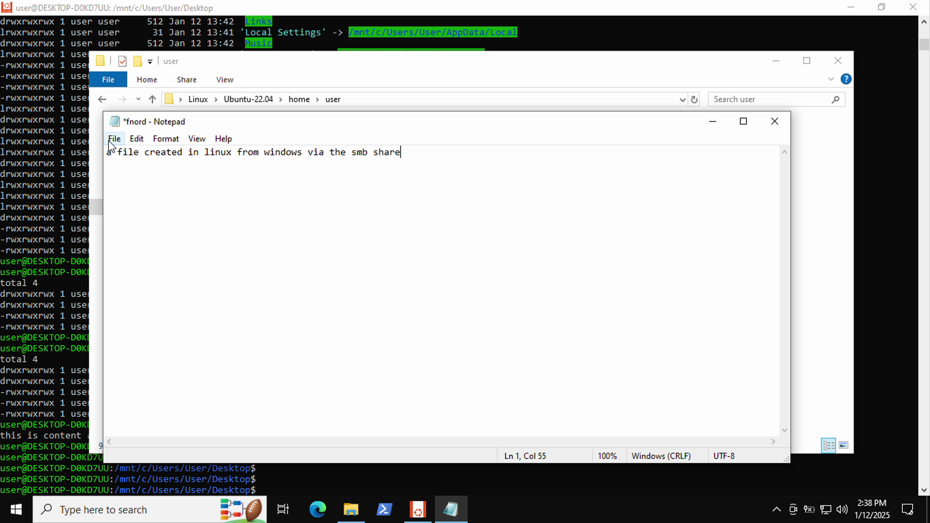Expand the address bar history dropdown

(x=682, y=99)
